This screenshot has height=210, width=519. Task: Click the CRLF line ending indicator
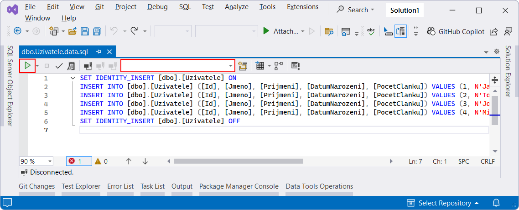[488, 161]
